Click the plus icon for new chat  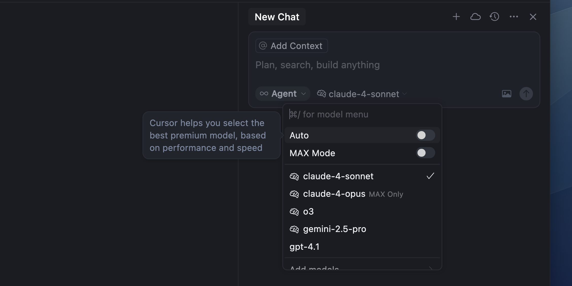[x=456, y=17]
